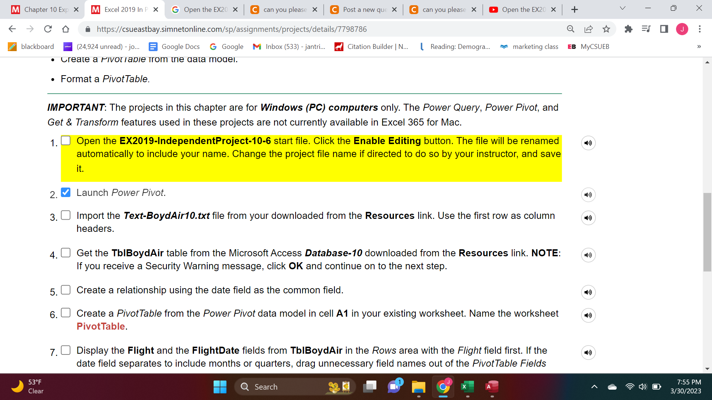
Task: Play audio for Launch Power Pivot step
Action: coord(588,195)
